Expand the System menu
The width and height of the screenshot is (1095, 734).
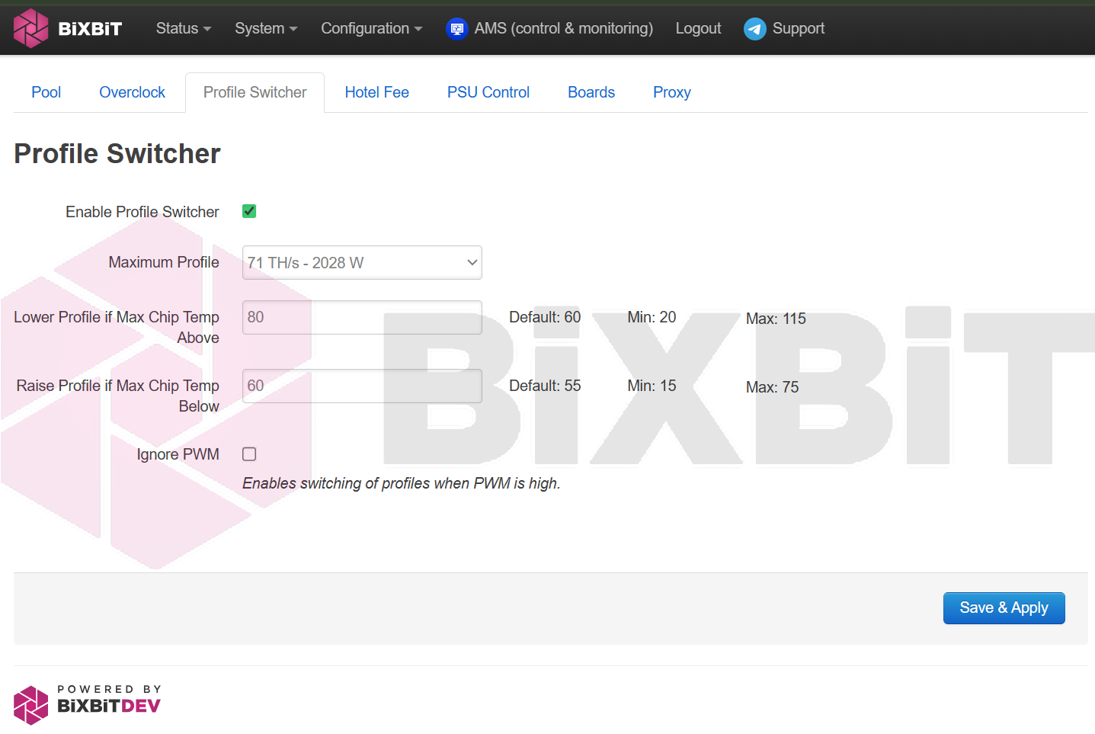[266, 28]
